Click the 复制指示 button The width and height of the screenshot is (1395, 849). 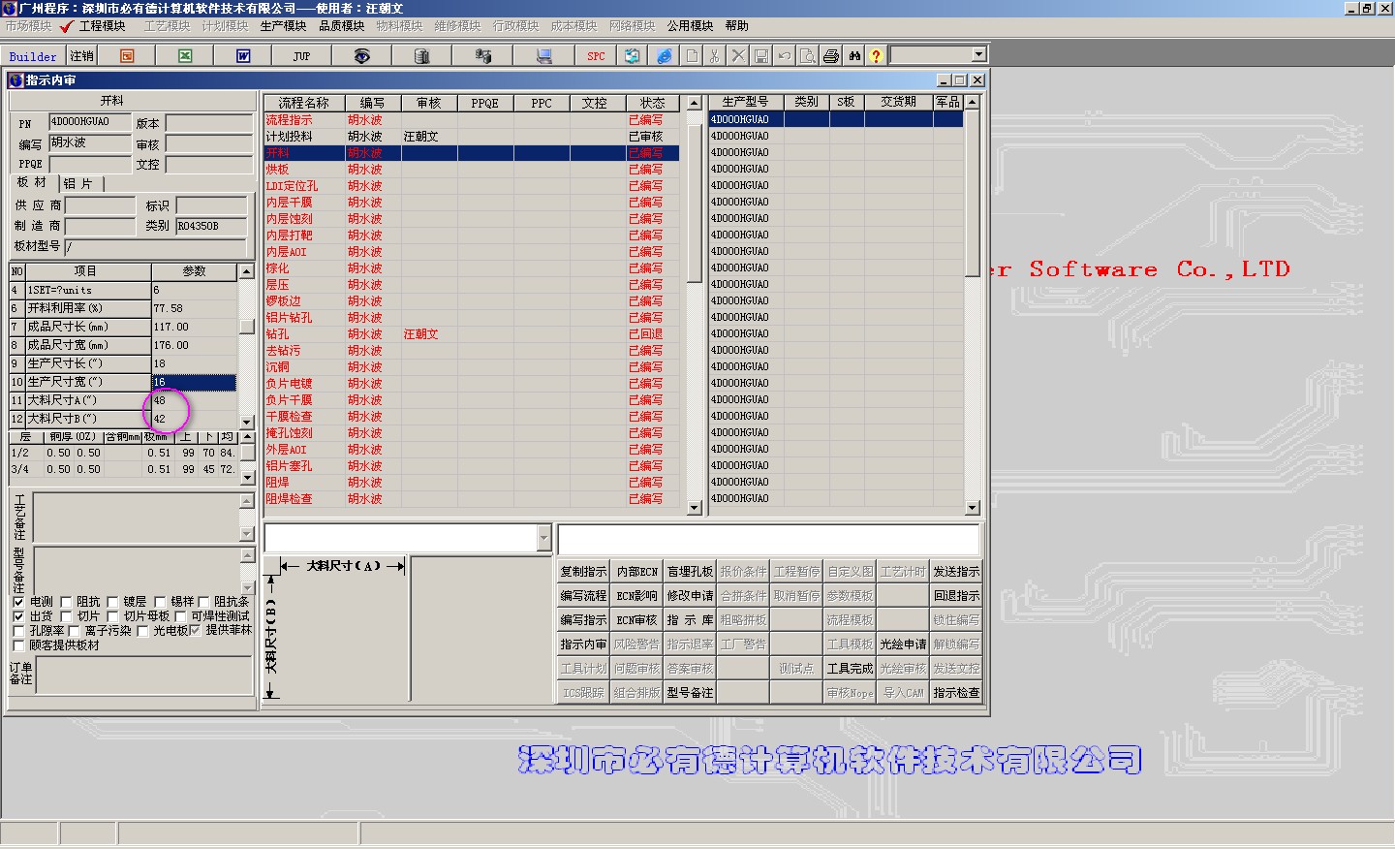583,572
